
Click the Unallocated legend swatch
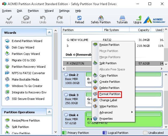[145, 133]
